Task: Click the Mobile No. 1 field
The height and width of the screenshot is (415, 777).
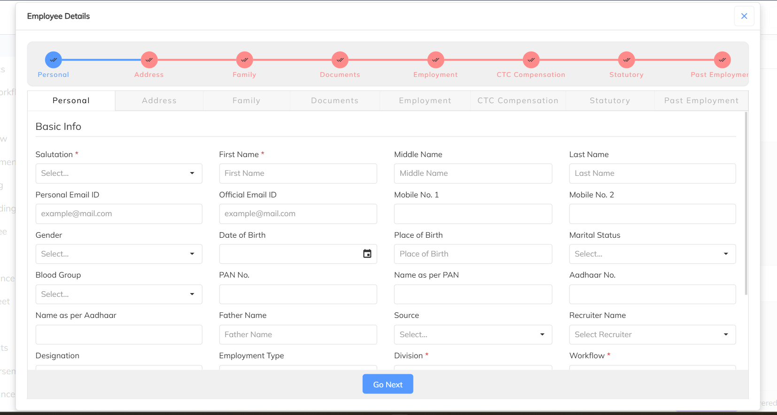Action: pos(473,214)
